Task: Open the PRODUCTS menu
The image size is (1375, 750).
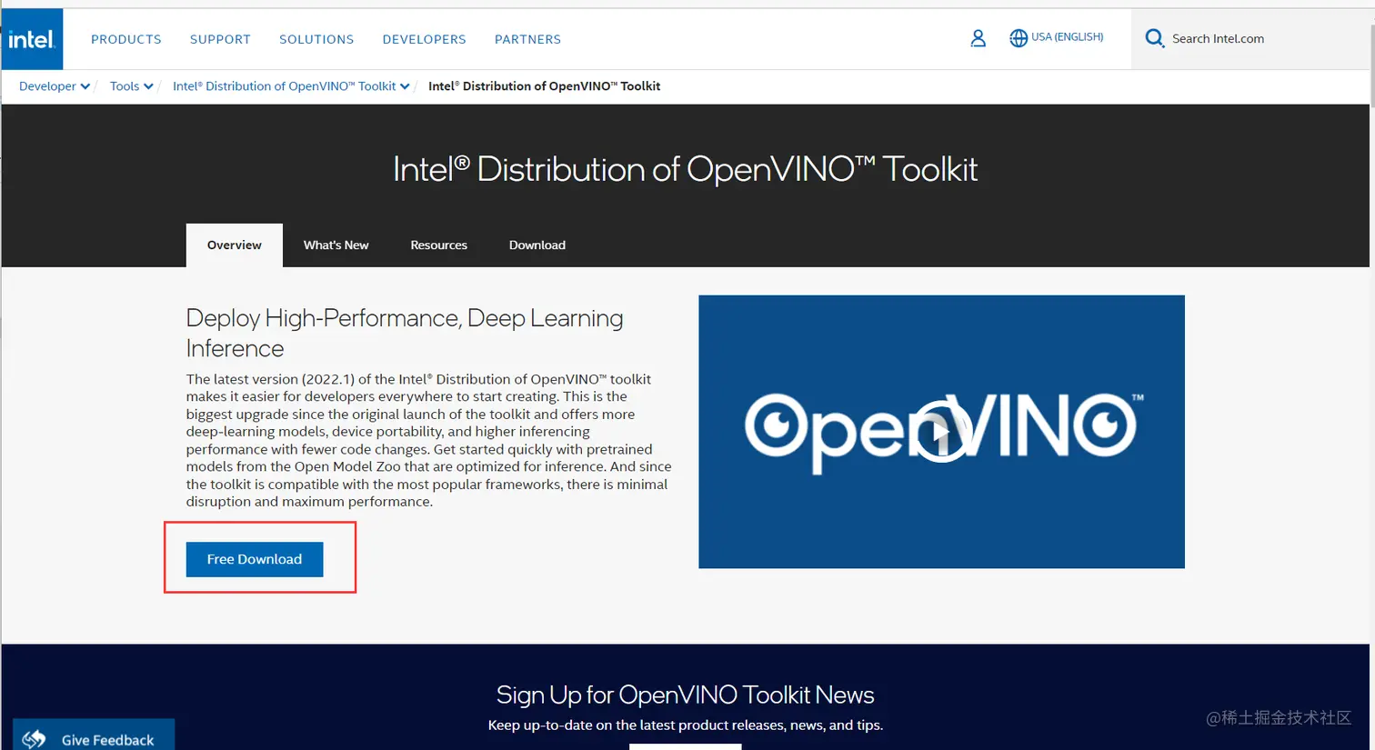Action: tap(126, 39)
